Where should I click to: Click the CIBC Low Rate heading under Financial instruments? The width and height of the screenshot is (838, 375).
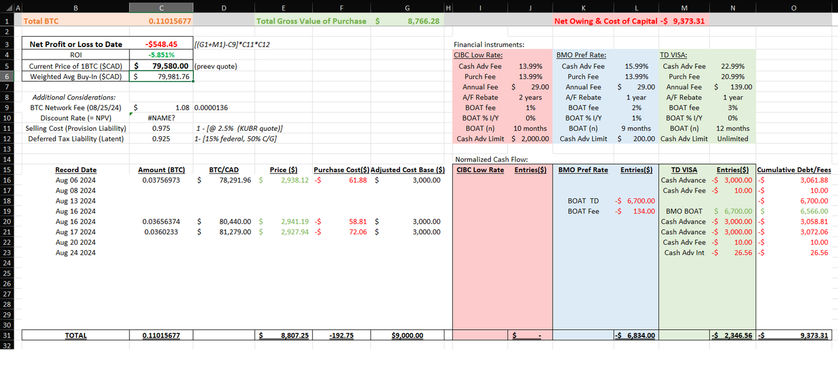tap(478, 55)
